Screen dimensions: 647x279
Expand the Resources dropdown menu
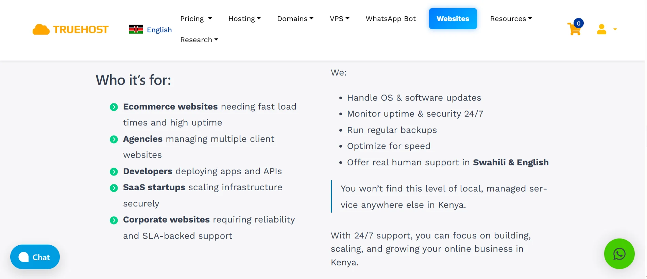pos(511,19)
